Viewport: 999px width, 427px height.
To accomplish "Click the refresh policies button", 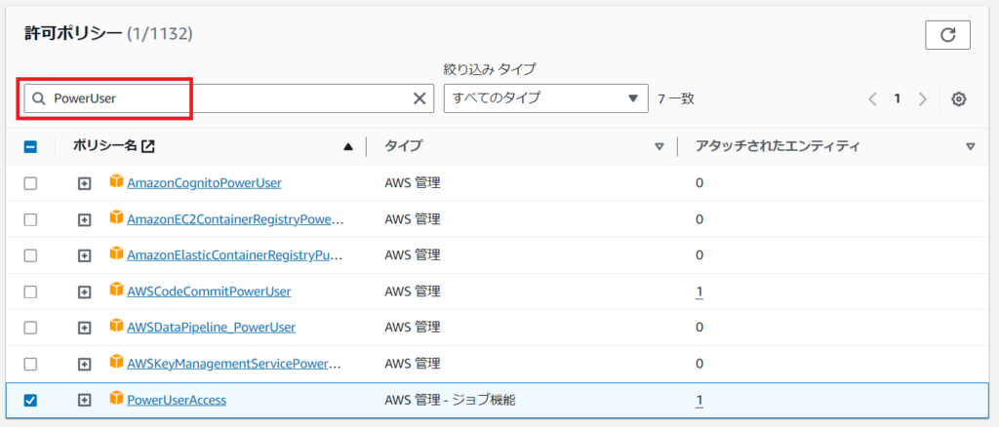I will (x=947, y=35).
